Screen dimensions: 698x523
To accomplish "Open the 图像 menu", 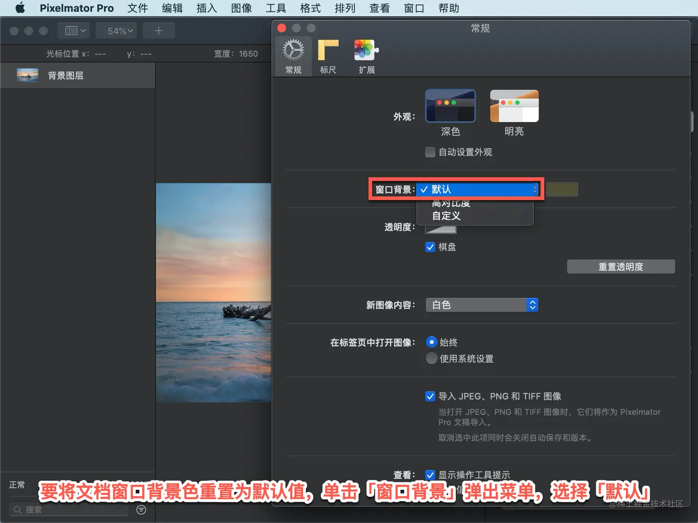I will 241,8.
